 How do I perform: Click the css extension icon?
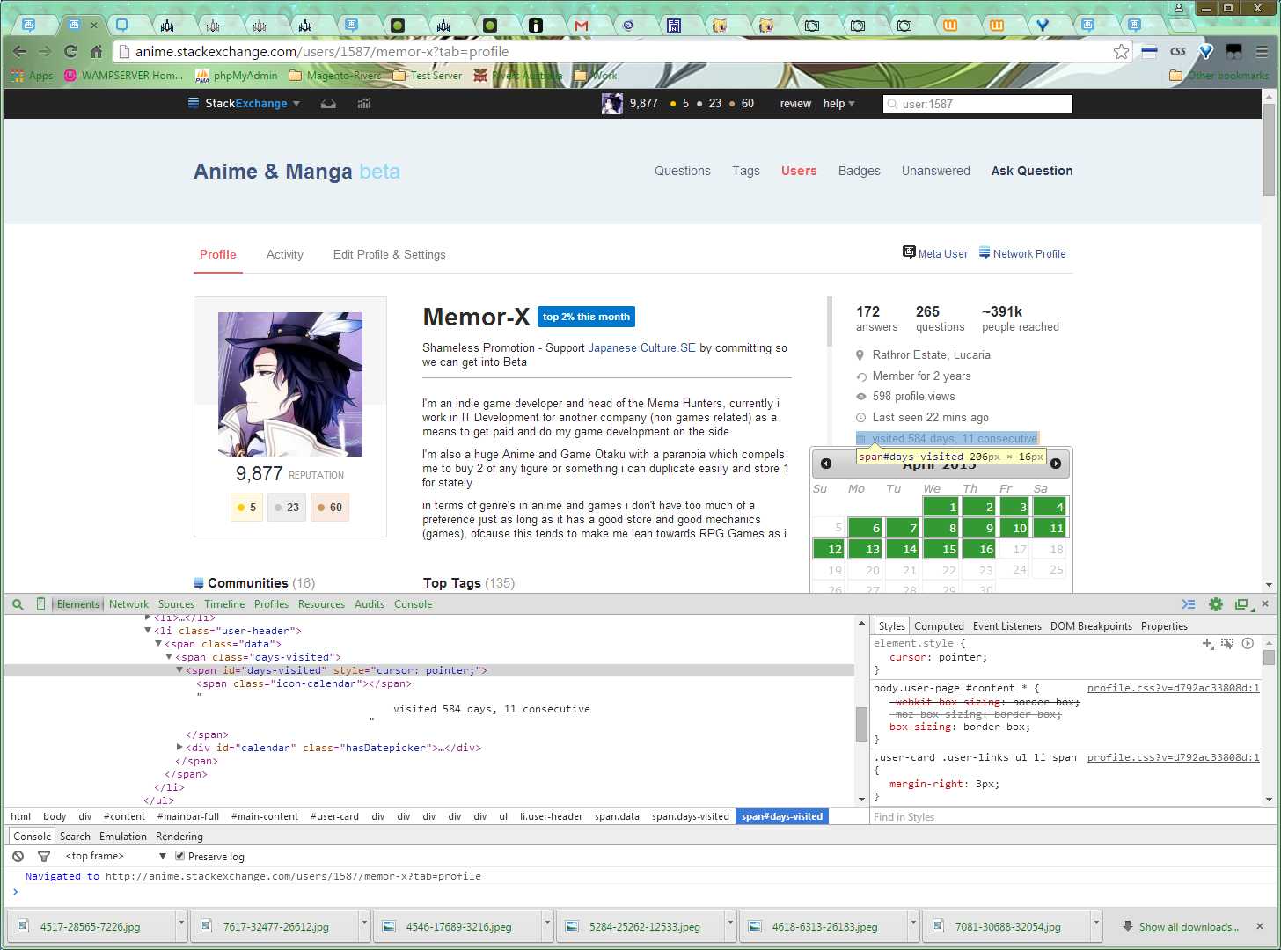click(1178, 52)
